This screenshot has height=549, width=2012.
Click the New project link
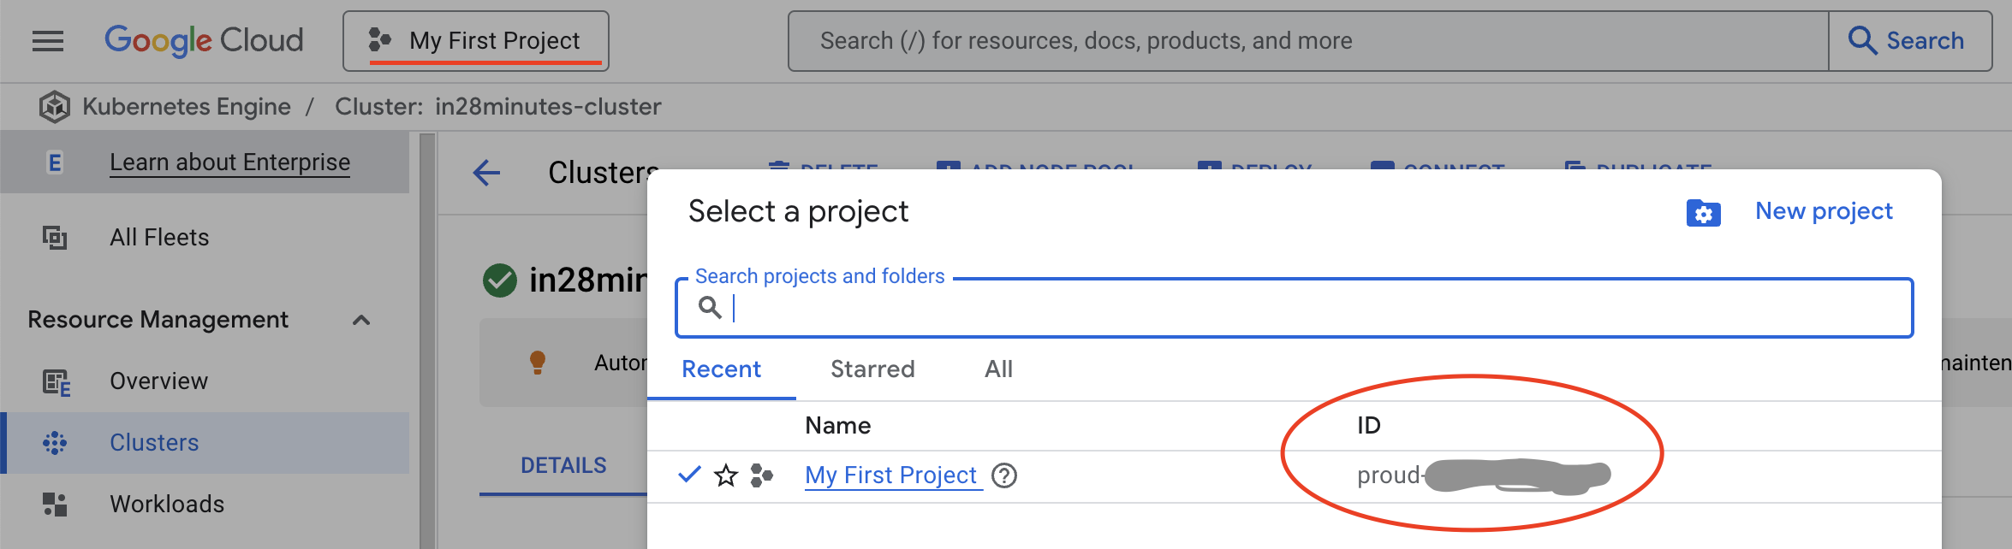(x=1824, y=211)
